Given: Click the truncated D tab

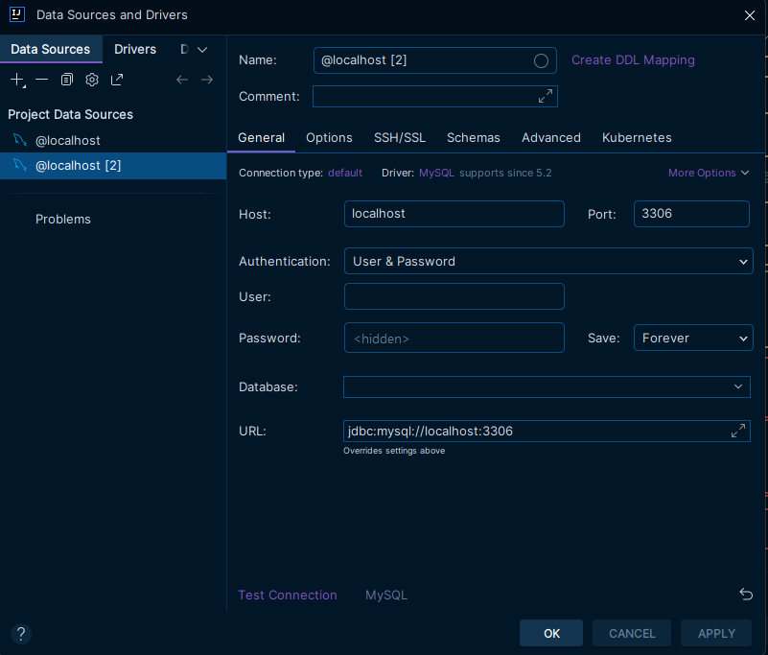Looking at the screenshot, I should pos(184,49).
